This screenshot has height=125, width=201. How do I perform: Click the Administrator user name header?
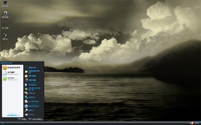pos(7,63)
